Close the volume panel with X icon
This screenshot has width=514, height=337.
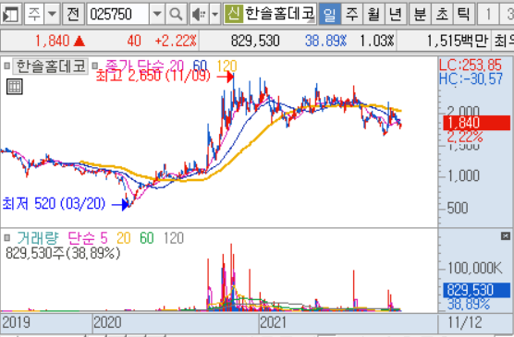pyautogui.click(x=506, y=235)
